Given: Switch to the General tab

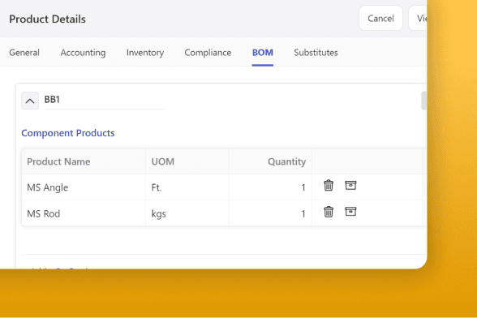Looking at the screenshot, I should point(24,53).
